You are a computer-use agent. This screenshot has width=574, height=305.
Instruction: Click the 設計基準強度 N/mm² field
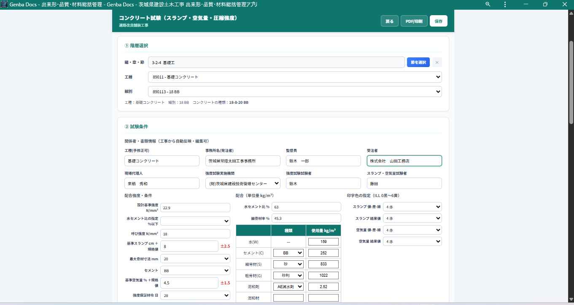pyautogui.click(x=195, y=208)
